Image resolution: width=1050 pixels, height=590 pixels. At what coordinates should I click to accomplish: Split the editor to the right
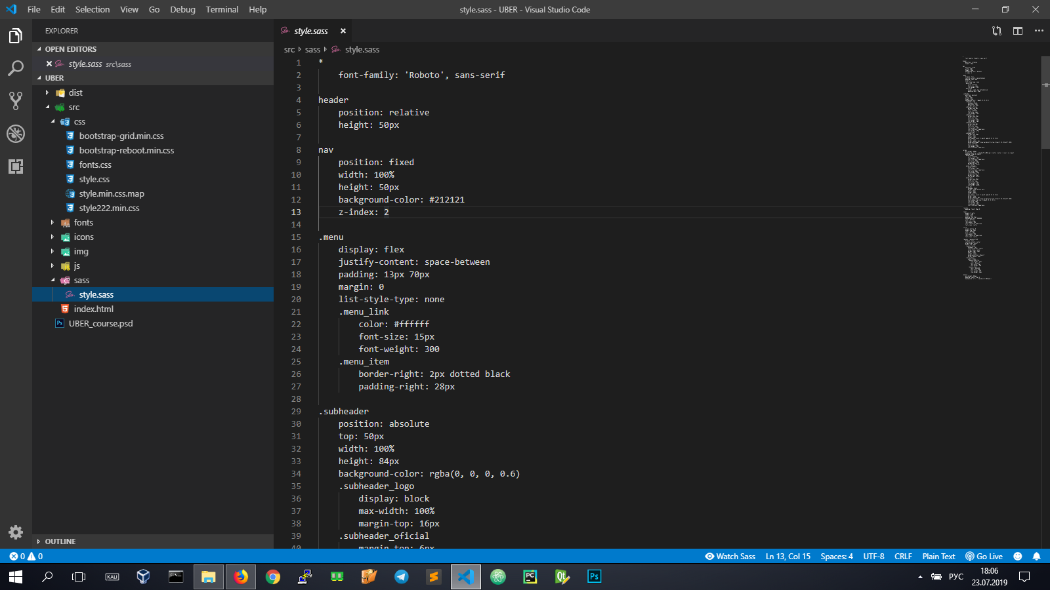coord(1018,31)
